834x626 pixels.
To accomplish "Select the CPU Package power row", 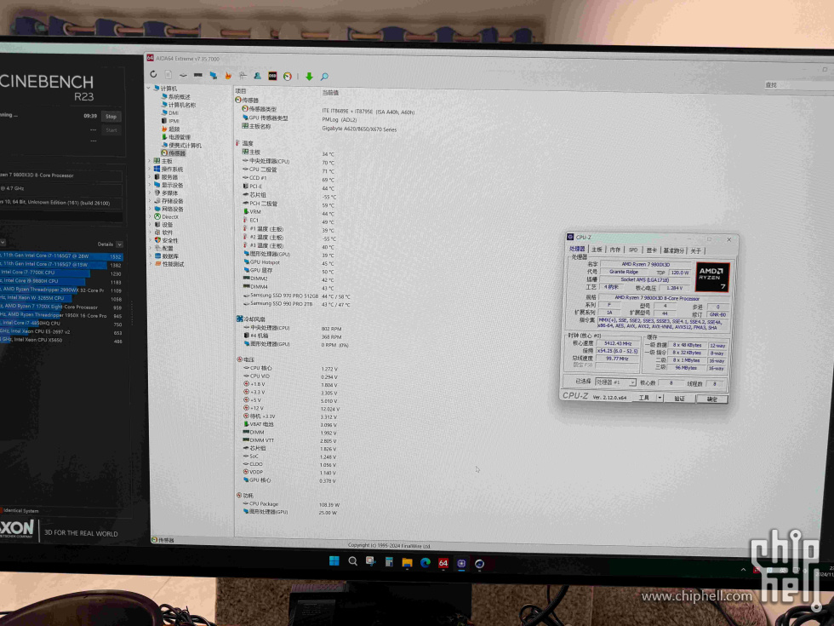I will tap(291, 504).
